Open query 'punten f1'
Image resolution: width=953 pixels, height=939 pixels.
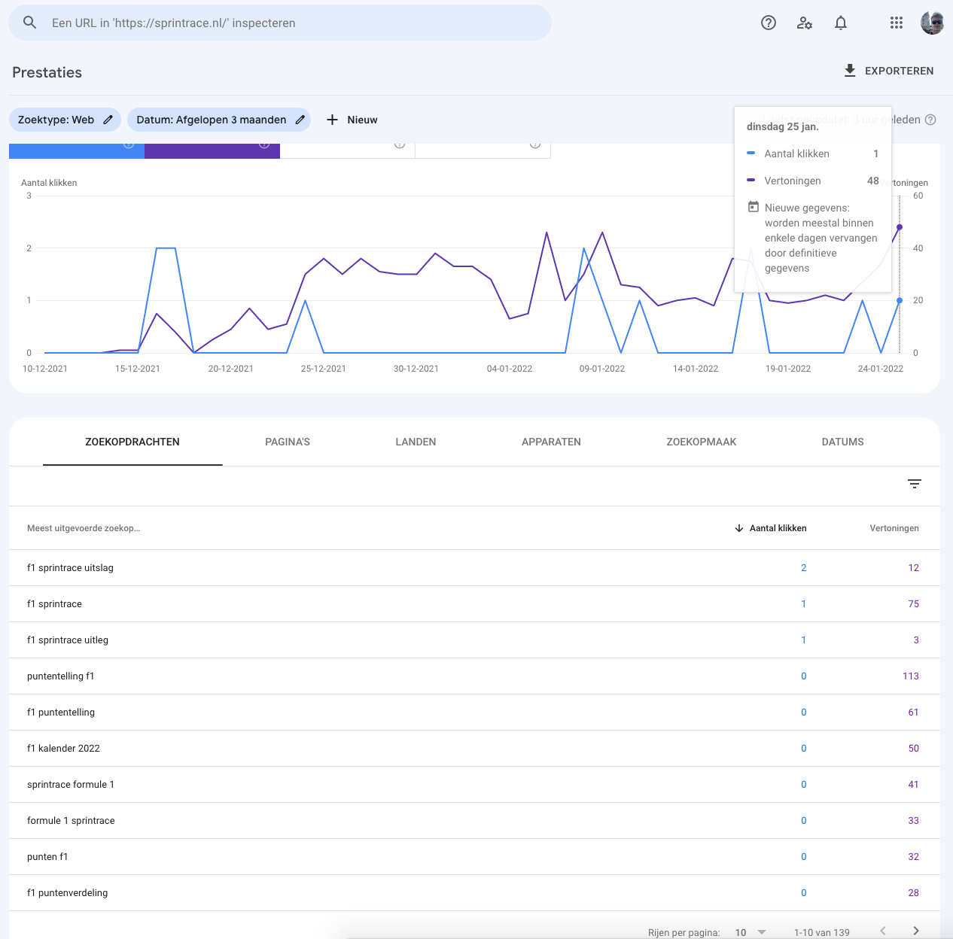pos(474,857)
